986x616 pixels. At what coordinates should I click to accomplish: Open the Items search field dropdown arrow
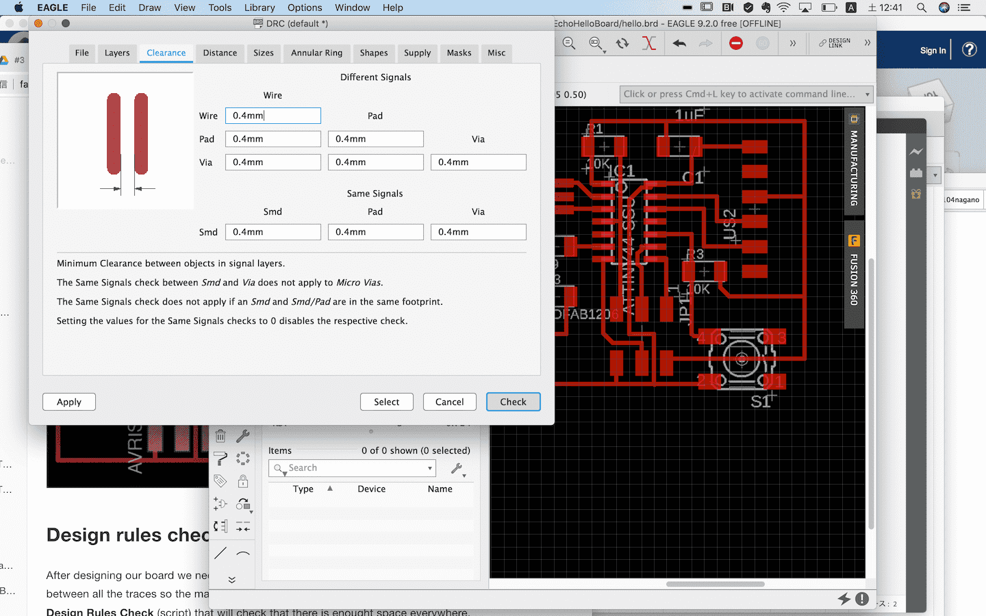click(430, 468)
